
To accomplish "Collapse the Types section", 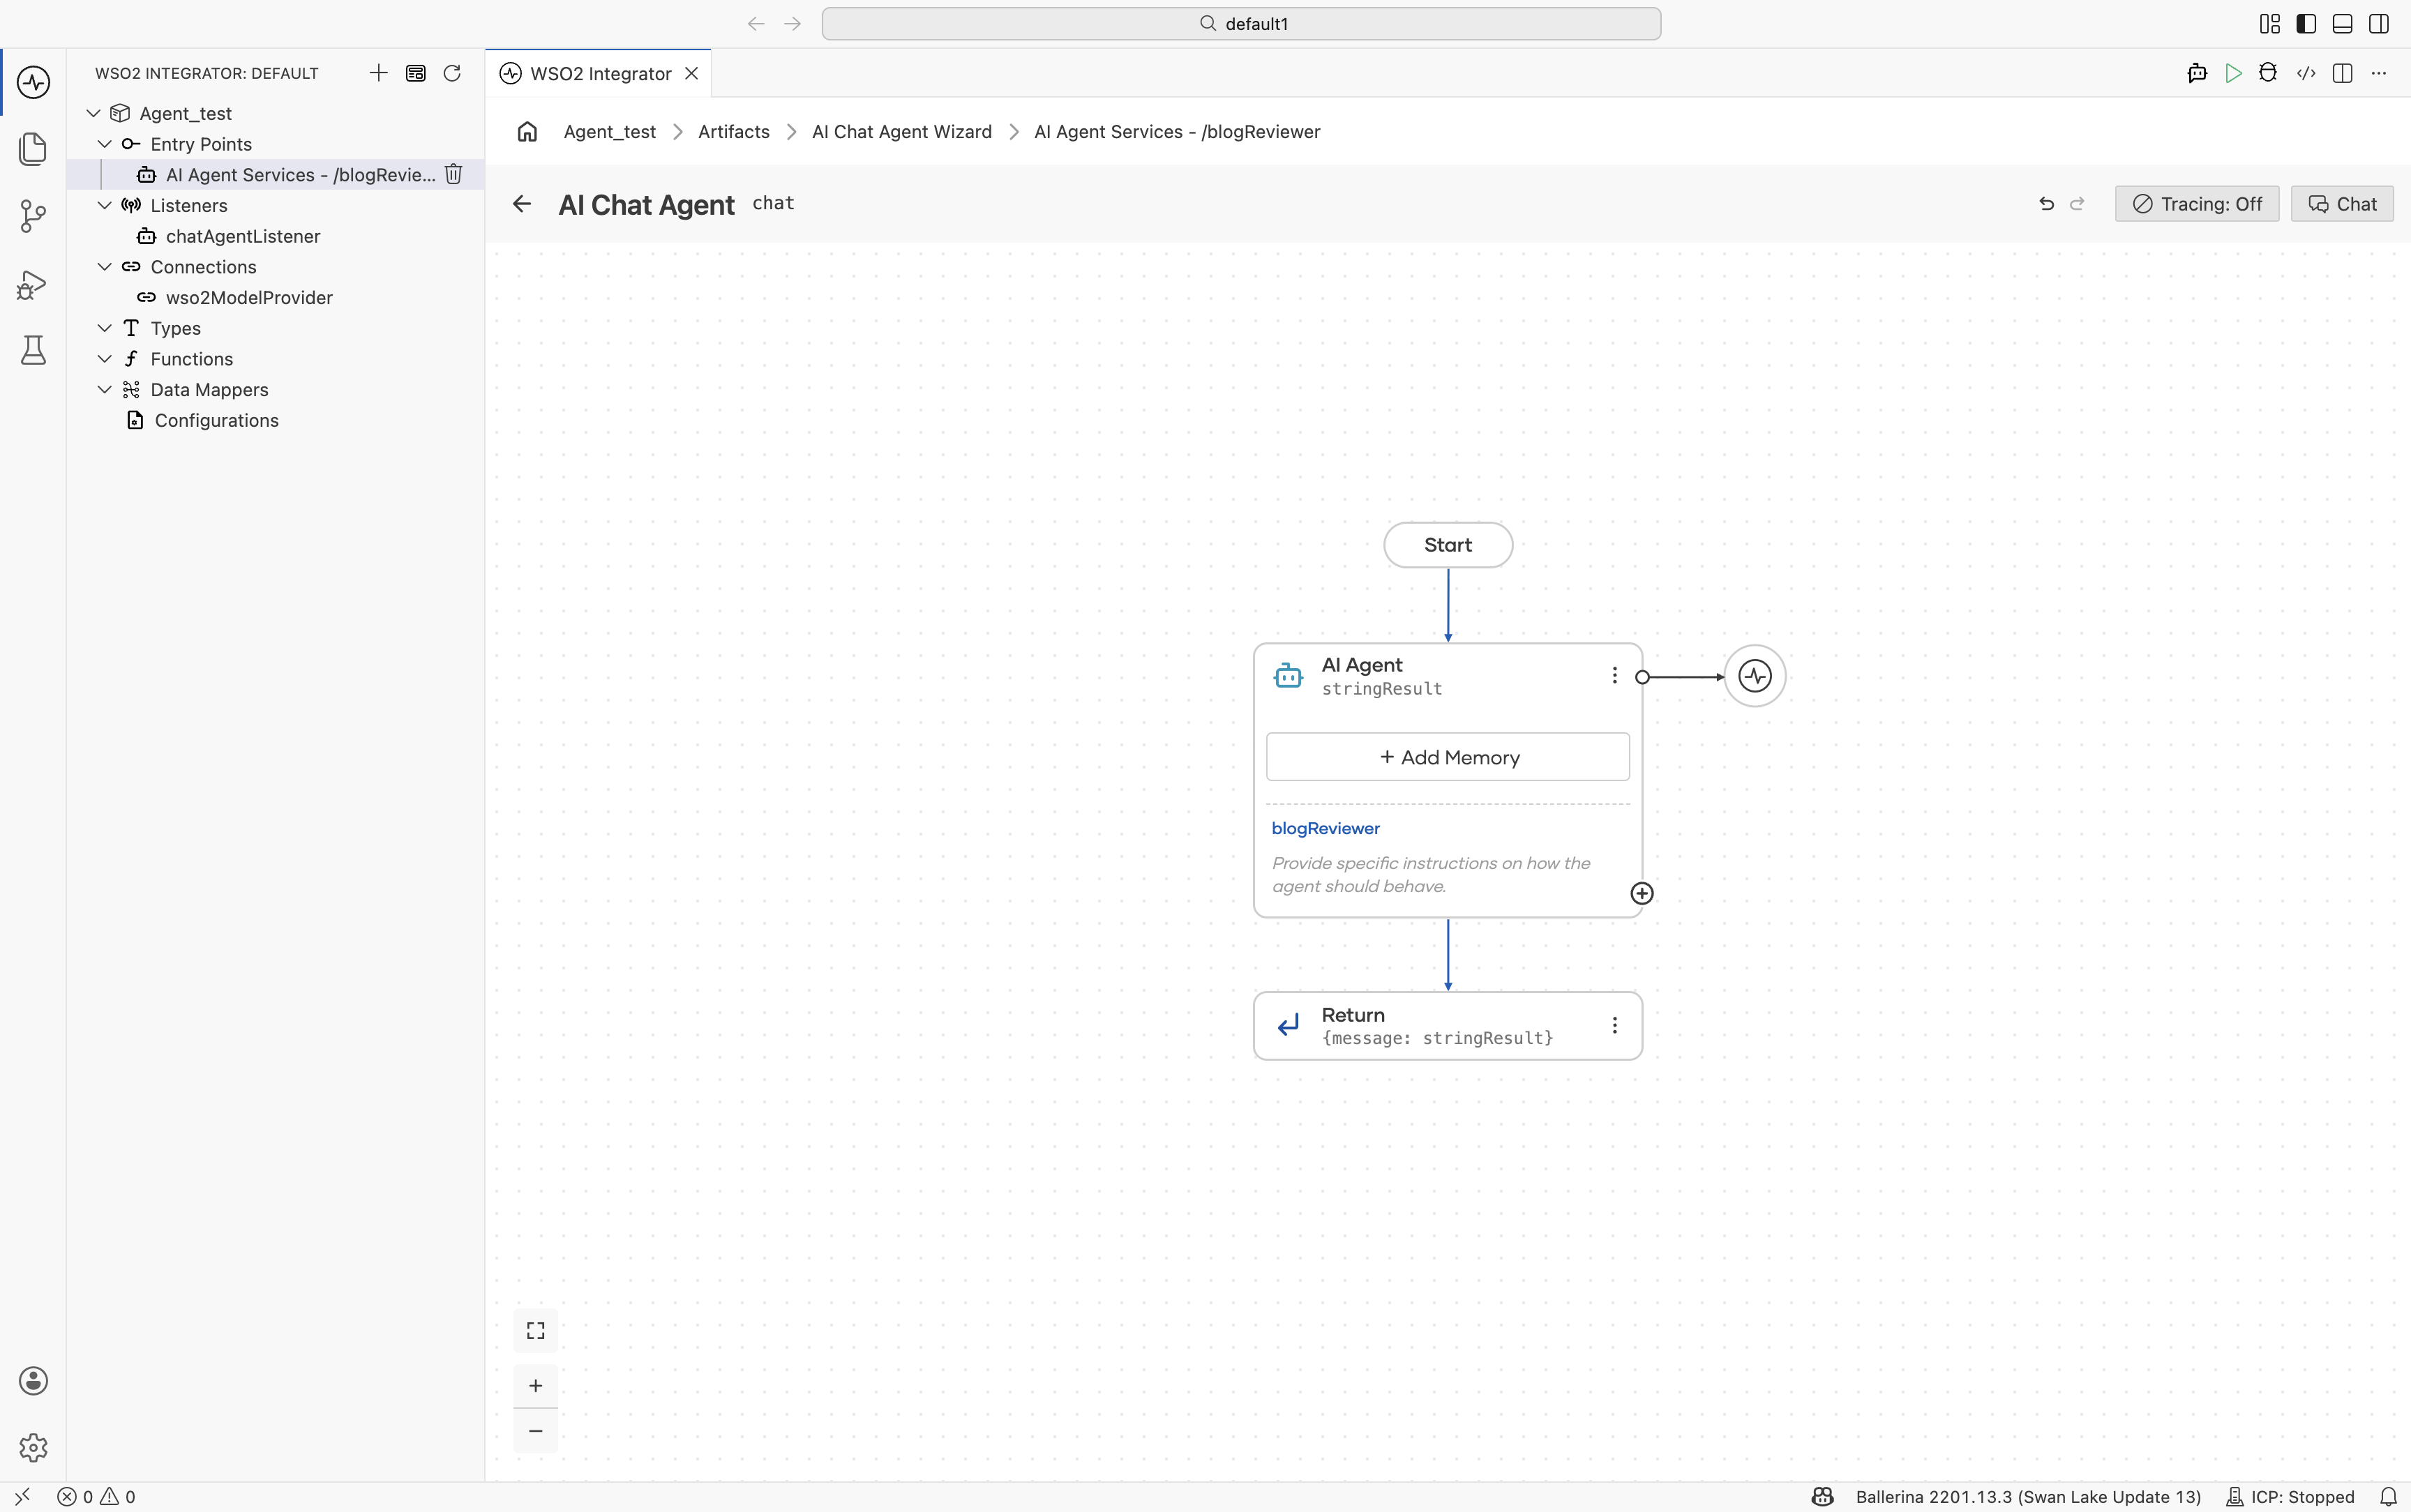I will point(104,328).
